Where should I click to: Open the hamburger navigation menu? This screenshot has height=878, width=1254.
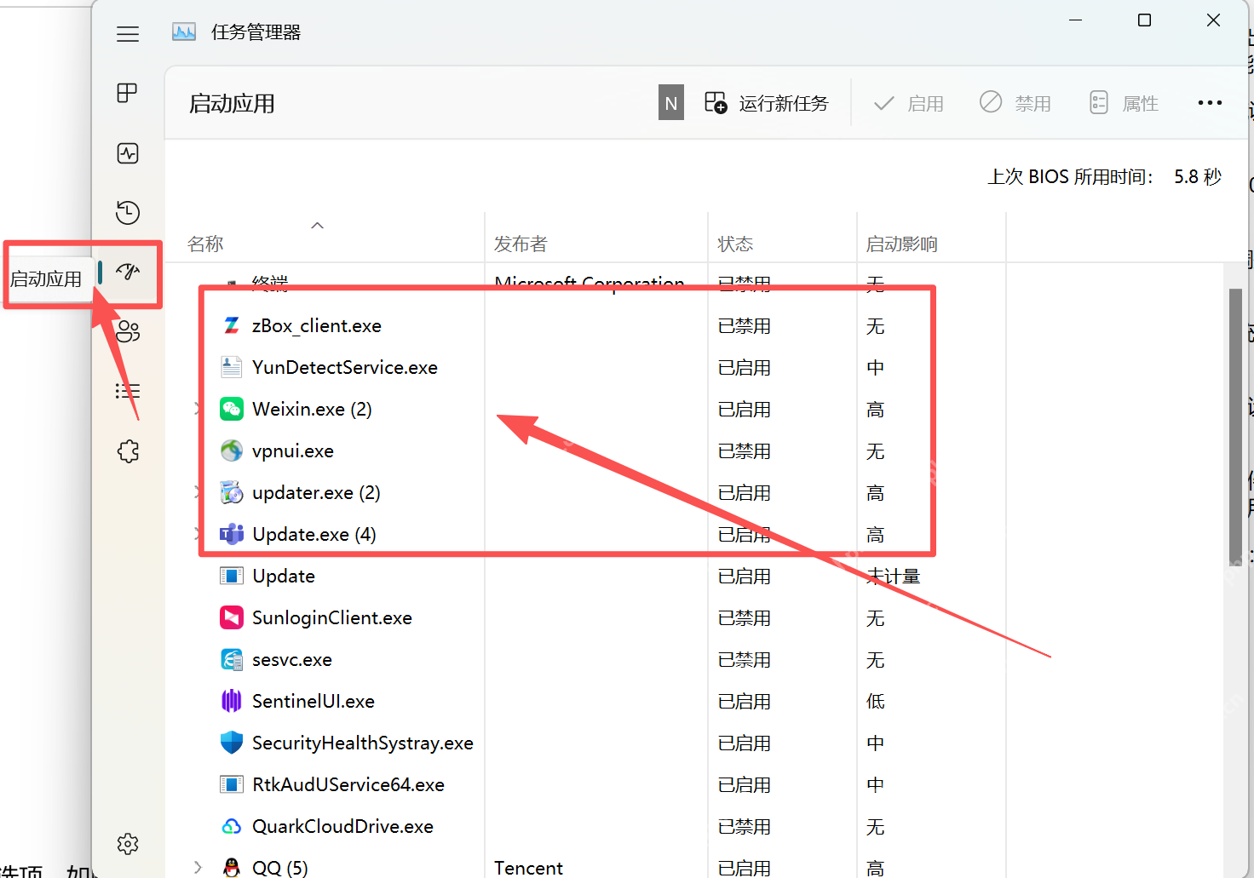click(x=128, y=34)
